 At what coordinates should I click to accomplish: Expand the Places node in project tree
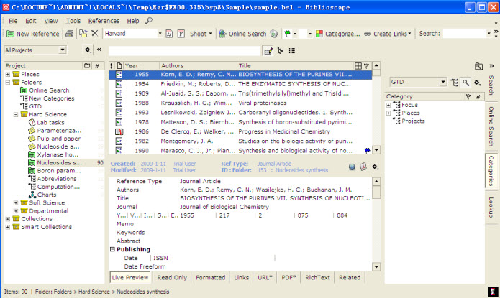click(8, 74)
